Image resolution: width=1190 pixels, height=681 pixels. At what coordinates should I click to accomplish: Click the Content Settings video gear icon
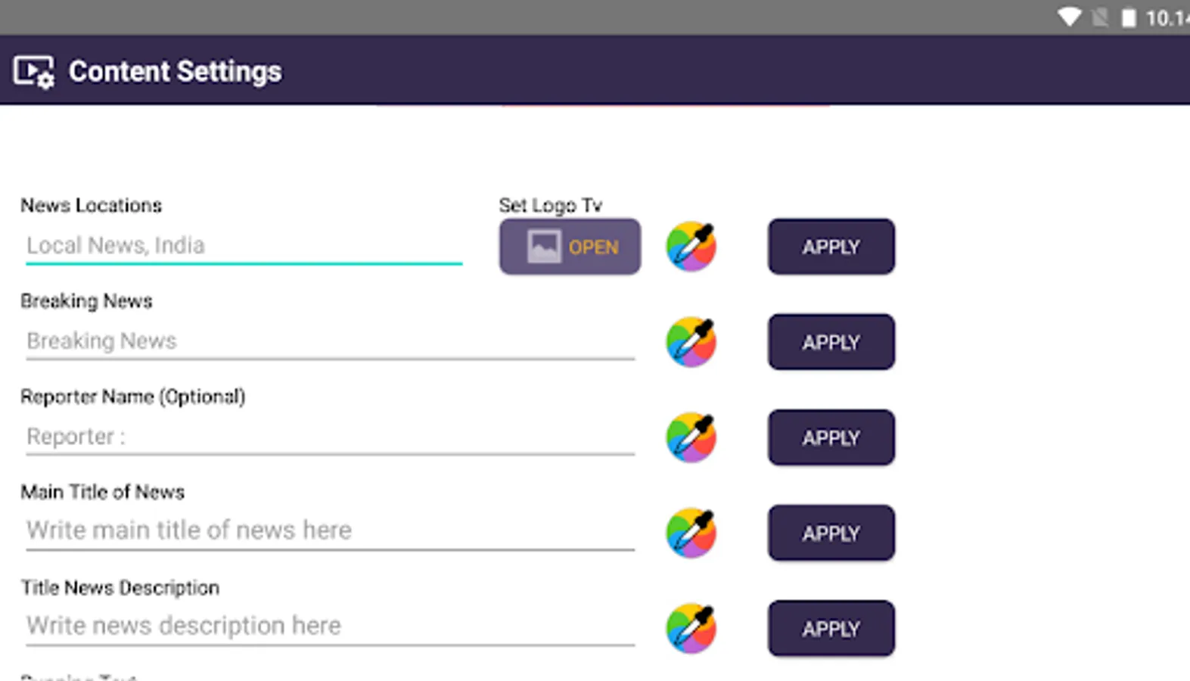(x=34, y=72)
